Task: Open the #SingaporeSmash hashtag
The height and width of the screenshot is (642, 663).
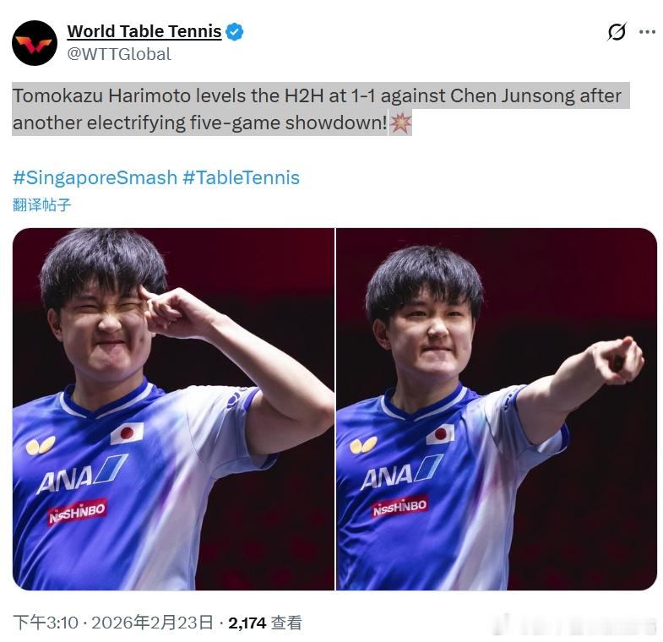Action: [95, 177]
